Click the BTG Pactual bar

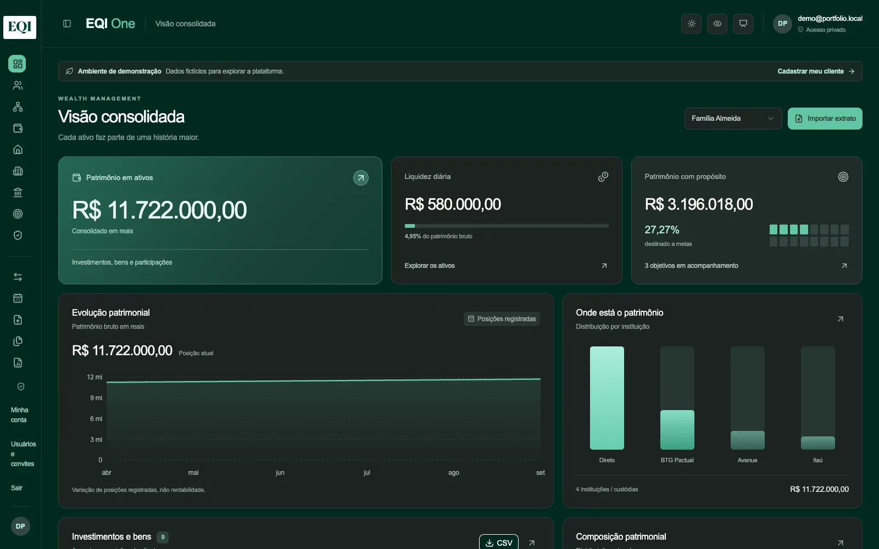(677, 430)
